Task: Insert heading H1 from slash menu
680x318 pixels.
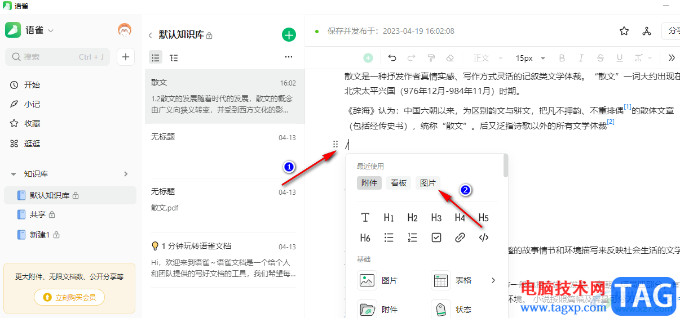Action: coord(388,218)
